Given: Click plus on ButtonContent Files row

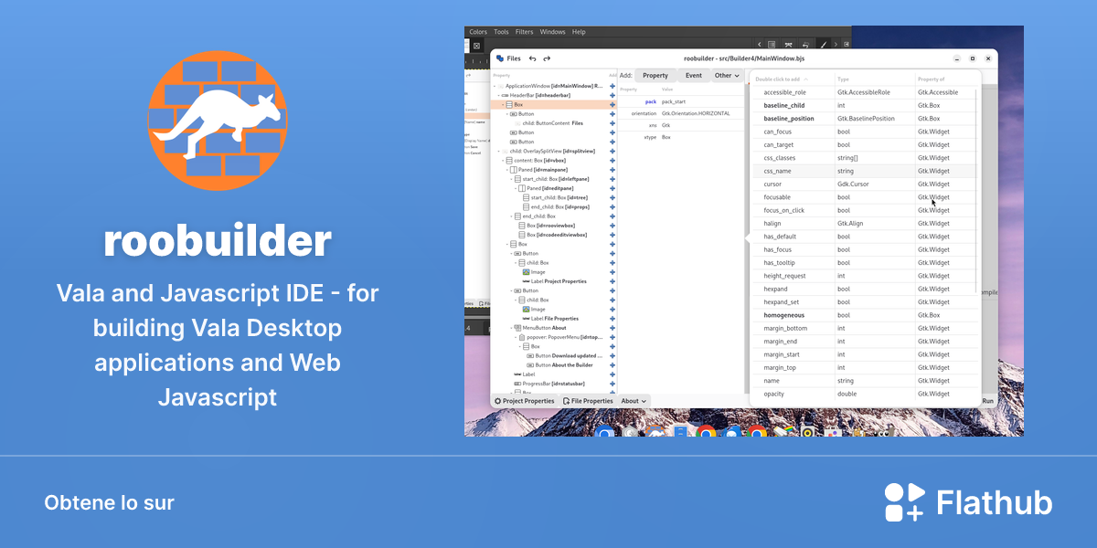Looking at the screenshot, I should pyautogui.click(x=612, y=123).
